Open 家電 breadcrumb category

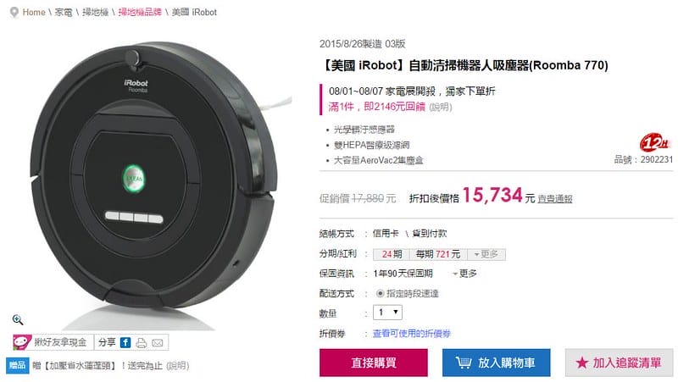tap(64, 12)
